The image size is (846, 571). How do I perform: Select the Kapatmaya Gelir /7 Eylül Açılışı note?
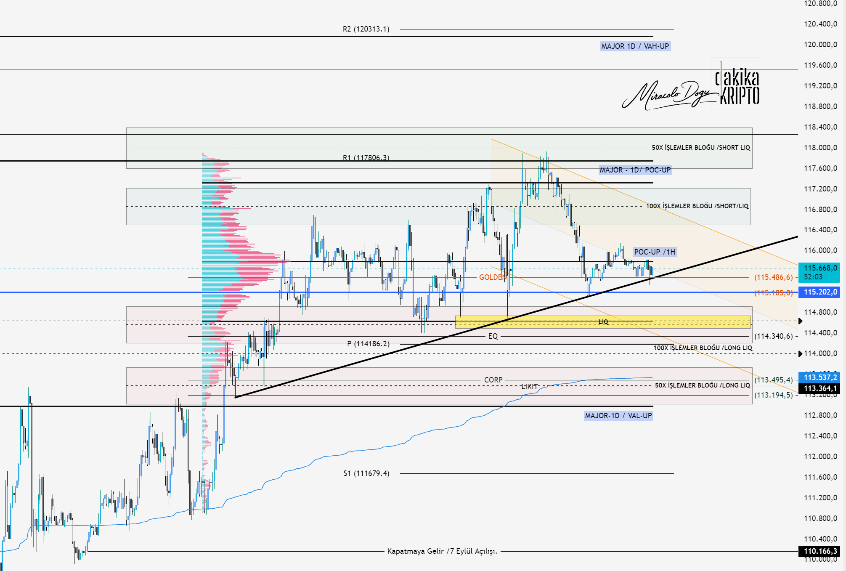(x=442, y=551)
